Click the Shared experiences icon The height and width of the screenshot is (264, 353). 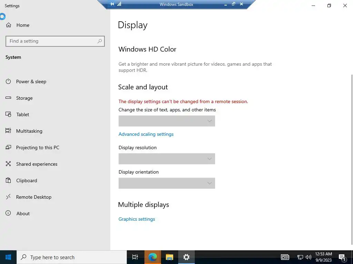tap(8, 164)
